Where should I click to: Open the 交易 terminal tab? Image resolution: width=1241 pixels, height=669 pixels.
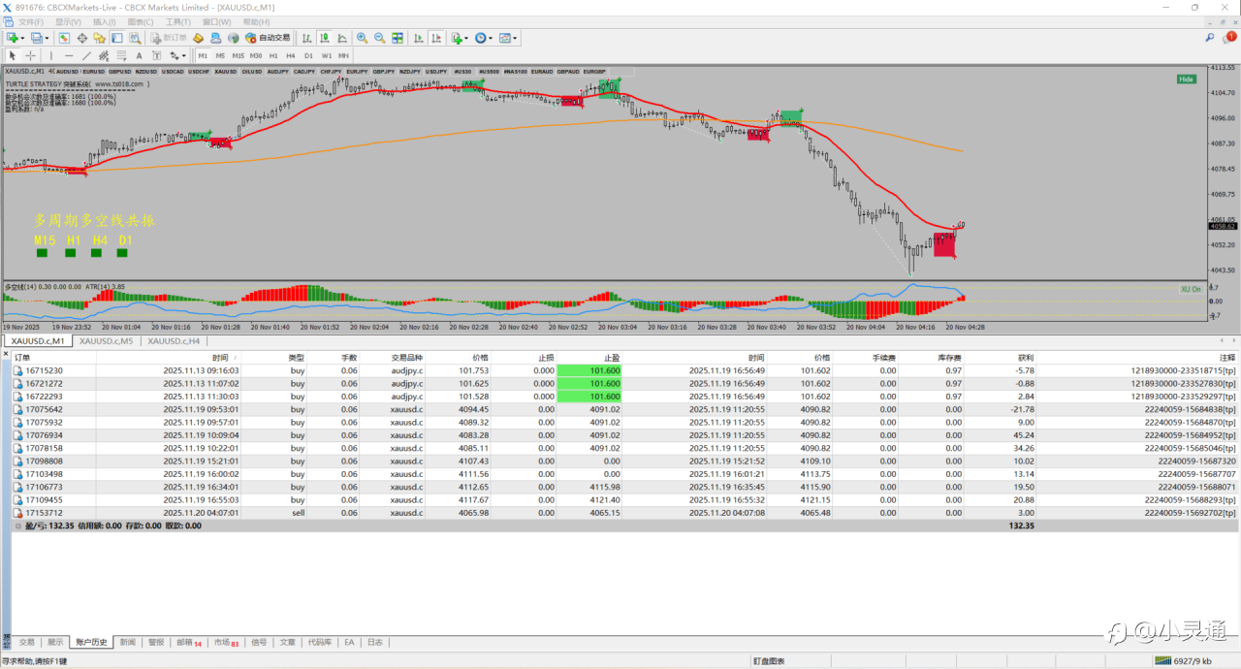click(26, 642)
